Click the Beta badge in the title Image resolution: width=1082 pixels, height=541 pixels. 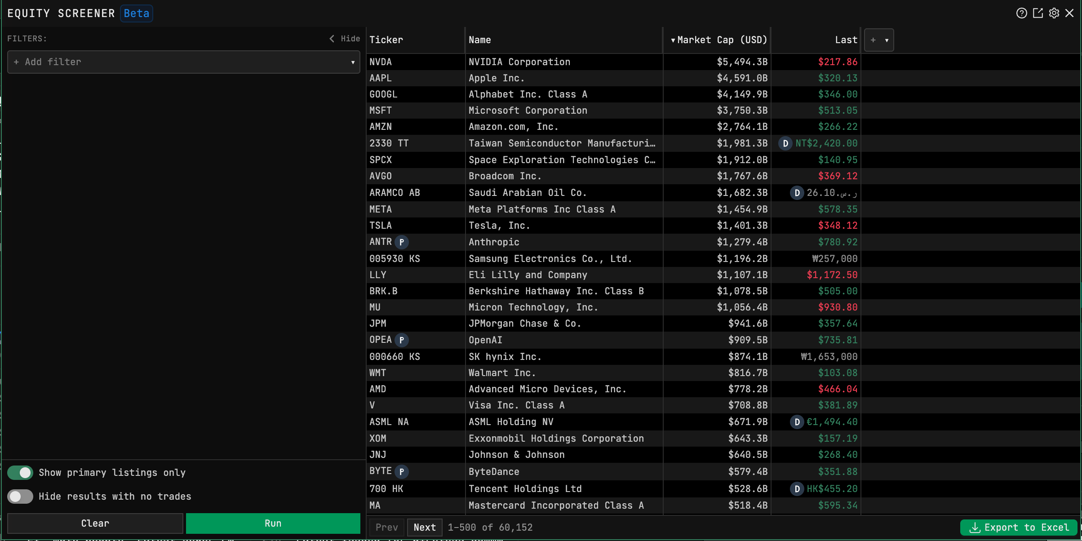tap(137, 13)
